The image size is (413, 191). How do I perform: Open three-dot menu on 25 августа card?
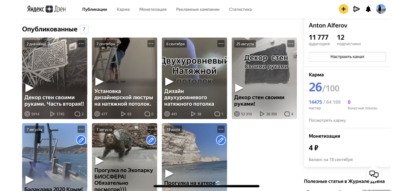tap(291, 43)
